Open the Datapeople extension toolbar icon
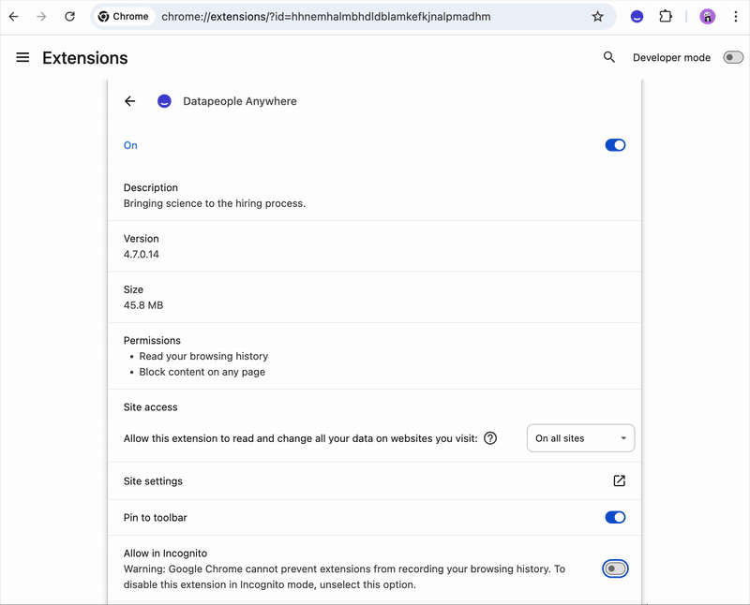 (637, 17)
